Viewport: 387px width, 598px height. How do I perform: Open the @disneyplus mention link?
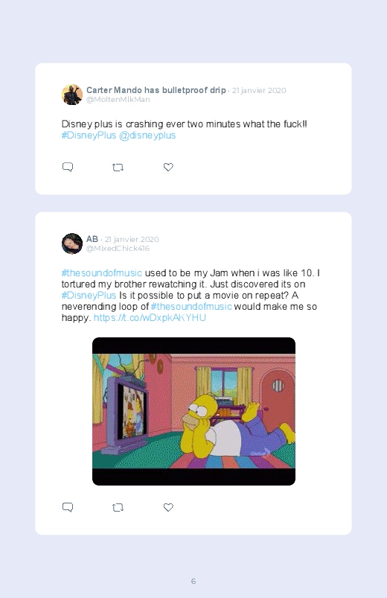[x=147, y=136]
